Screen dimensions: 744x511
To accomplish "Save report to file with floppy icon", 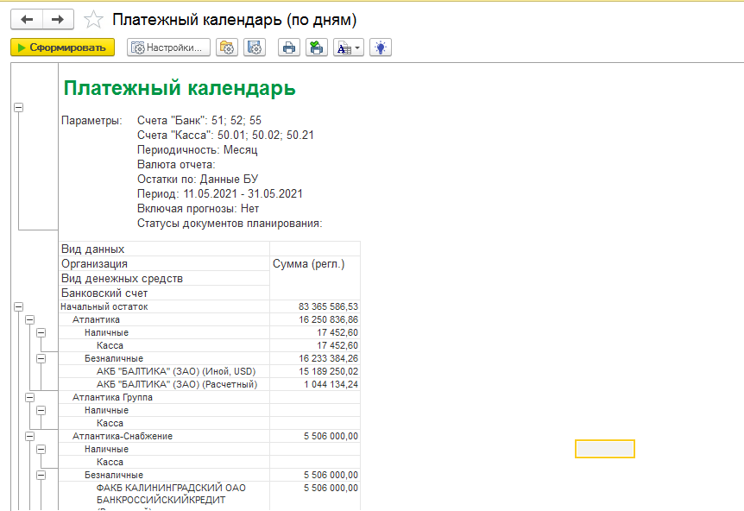I will pos(317,47).
